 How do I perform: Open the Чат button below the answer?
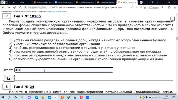coord(9,78)
